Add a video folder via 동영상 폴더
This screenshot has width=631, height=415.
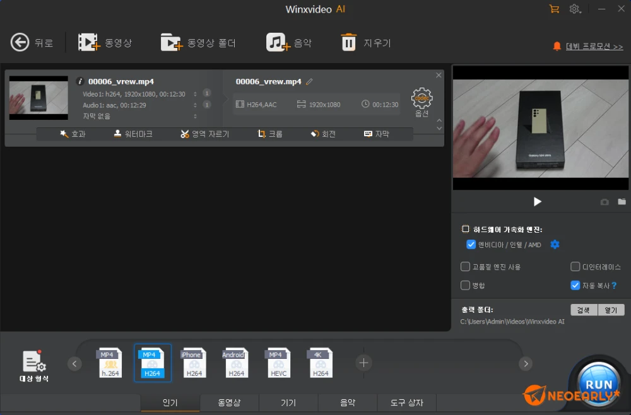click(x=198, y=43)
